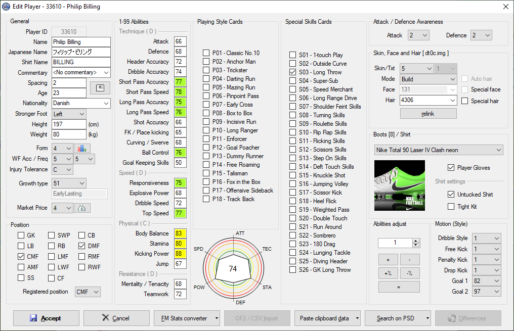This screenshot has height=331, width=514.
Task: Open Paste clipboard data dropdown arrow
Action: click(357, 318)
